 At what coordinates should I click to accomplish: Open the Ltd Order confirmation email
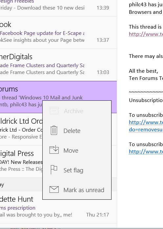[x=21, y=129]
